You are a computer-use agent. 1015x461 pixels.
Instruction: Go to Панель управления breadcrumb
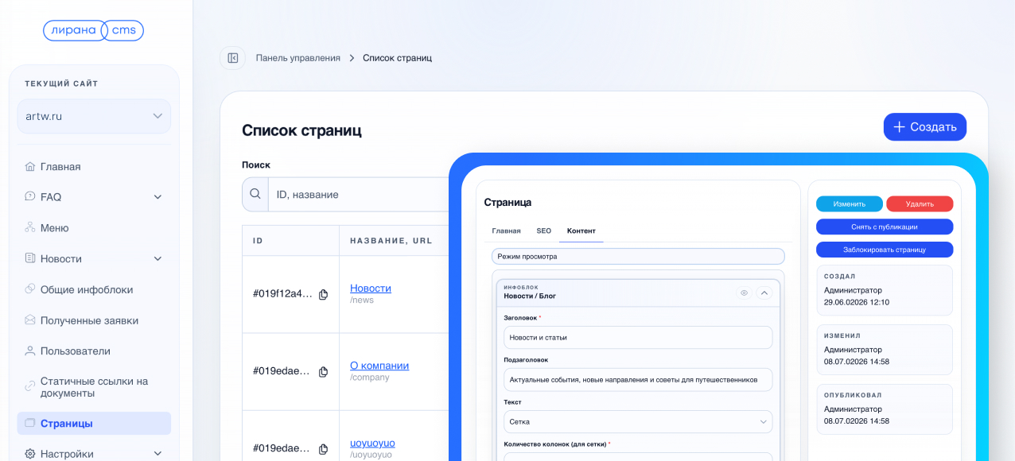pos(297,58)
